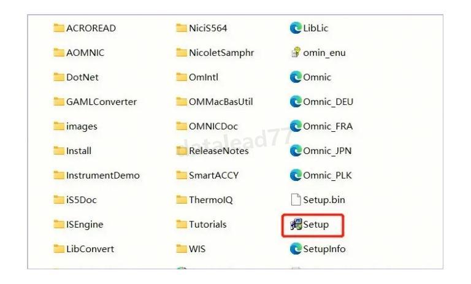This screenshot has width=471, height=284.
Task: Select the Setup.bin blank file icon
Action: pos(296,200)
